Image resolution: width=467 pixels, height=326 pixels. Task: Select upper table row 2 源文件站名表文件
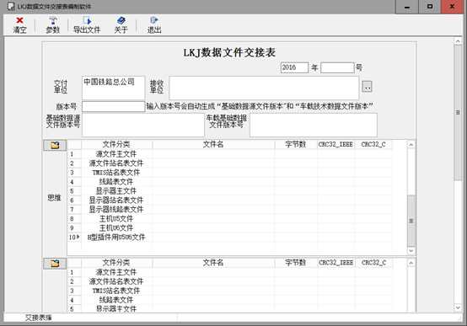click(x=229, y=163)
